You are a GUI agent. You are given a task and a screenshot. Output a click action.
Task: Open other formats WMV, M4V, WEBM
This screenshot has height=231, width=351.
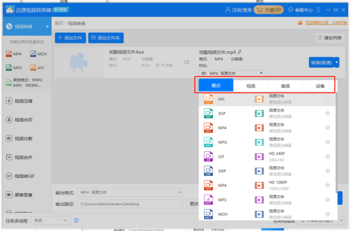click(x=25, y=82)
